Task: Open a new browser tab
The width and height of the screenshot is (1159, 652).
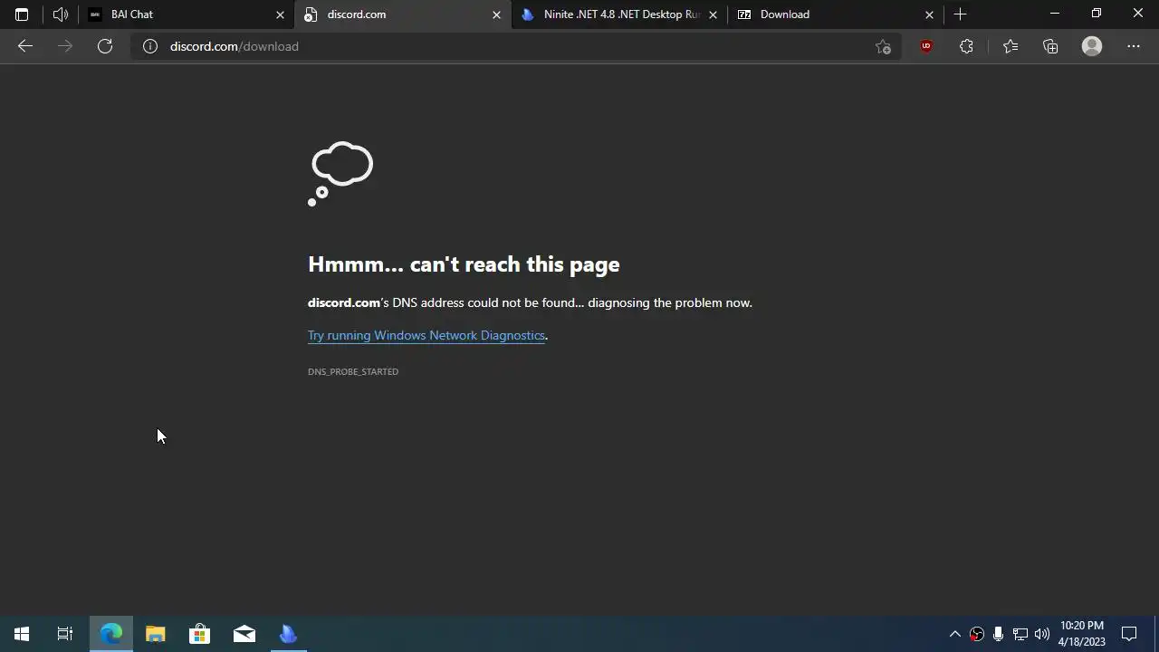Action: pyautogui.click(x=961, y=14)
